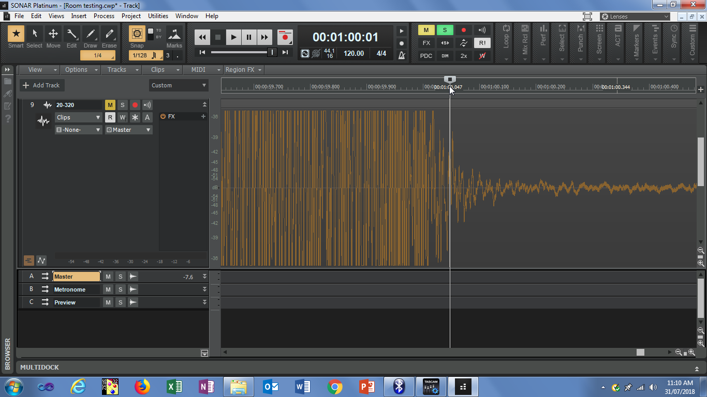Open the Region FX menu
Screen dimensions: 707x397
pos(244,70)
